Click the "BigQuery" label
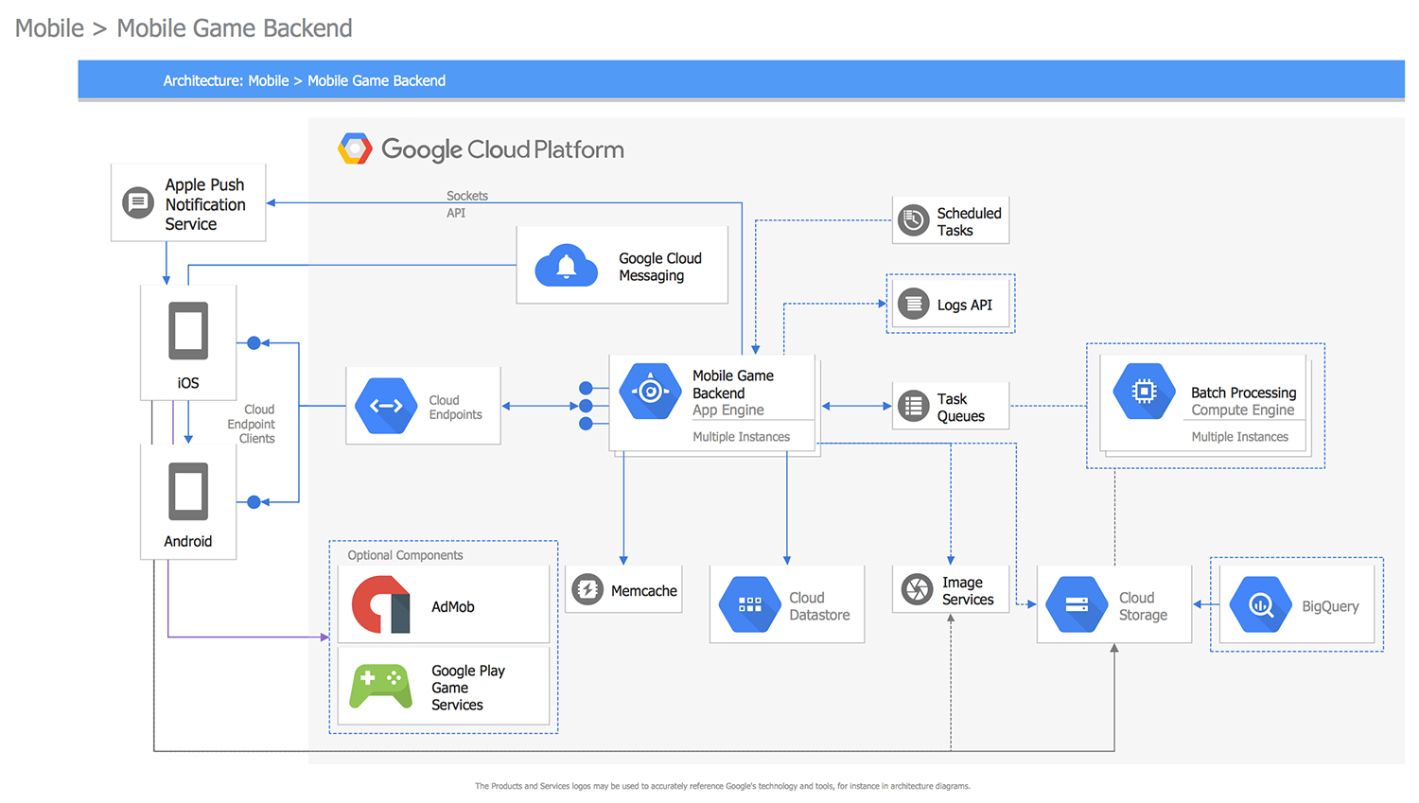The width and height of the screenshot is (1419, 803). 1330,606
